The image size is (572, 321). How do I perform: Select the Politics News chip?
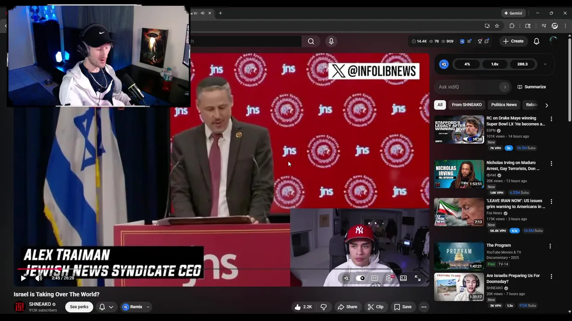504,105
